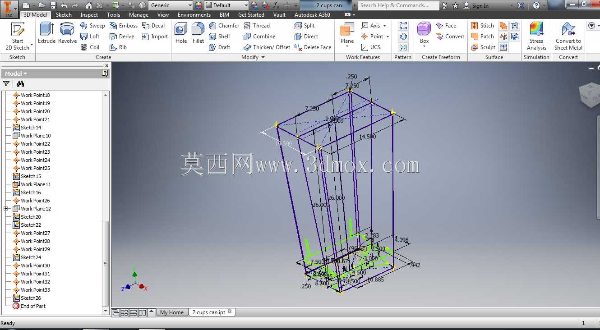The image size is (600, 330).
Task: Switch to the Sketch ribbon tab
Action: [64, 15]
